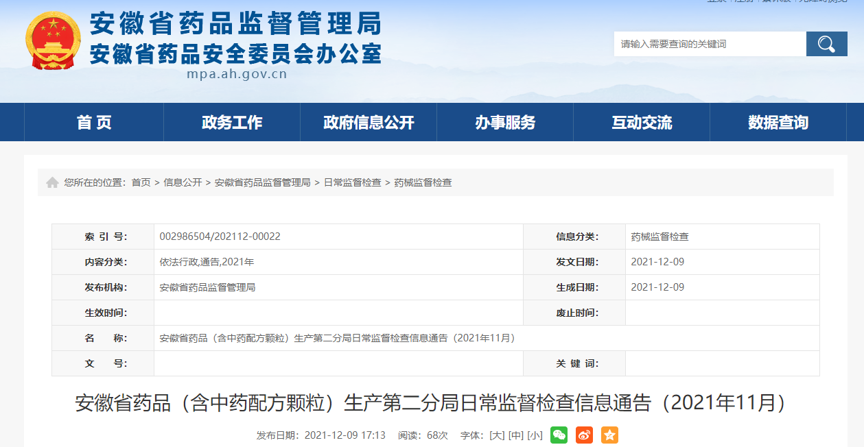The height and width of the screenshot is (447, 864).
Task: Select the 生成日期 value 2021-12-09
Action: tap(657, 287)
